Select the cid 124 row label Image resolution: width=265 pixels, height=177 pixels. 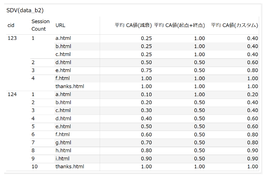point(12,94)
